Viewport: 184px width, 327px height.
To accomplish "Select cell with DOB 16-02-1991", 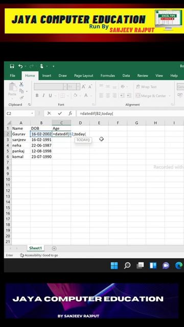I will (x=41, y=139).
